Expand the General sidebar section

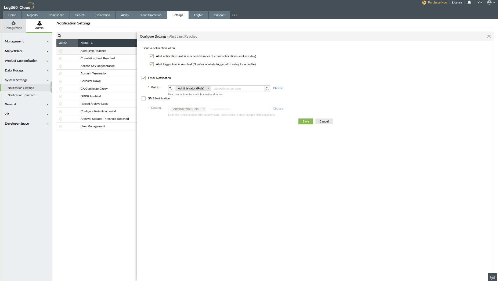click(x=26, y=104)
